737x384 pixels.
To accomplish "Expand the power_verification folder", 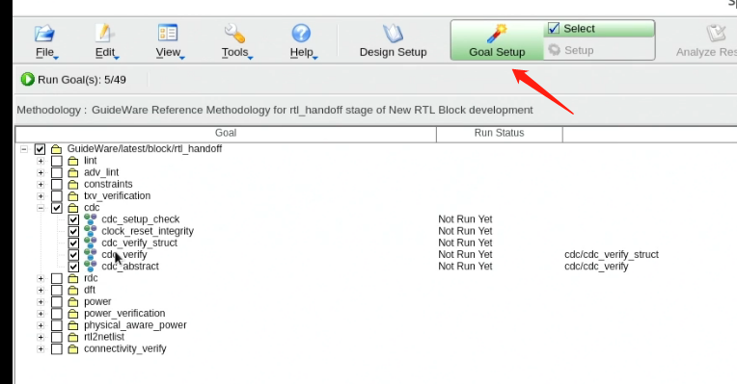I will pos(41,314).
